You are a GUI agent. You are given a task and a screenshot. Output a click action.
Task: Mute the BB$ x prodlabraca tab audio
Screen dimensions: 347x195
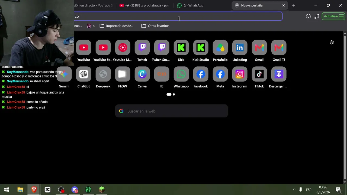(x=127, y=5)
